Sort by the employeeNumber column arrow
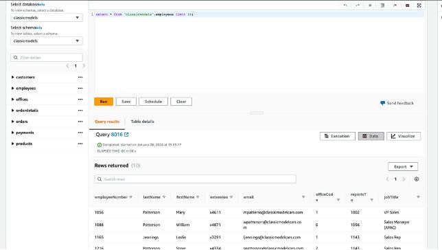The image size is (442, 250). (x=131, y=197)
